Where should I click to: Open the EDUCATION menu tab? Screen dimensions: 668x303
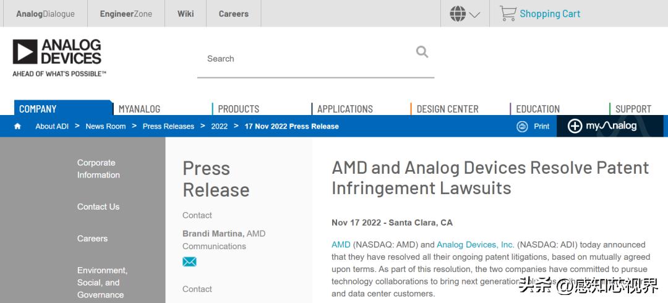[x=537, y=109]
